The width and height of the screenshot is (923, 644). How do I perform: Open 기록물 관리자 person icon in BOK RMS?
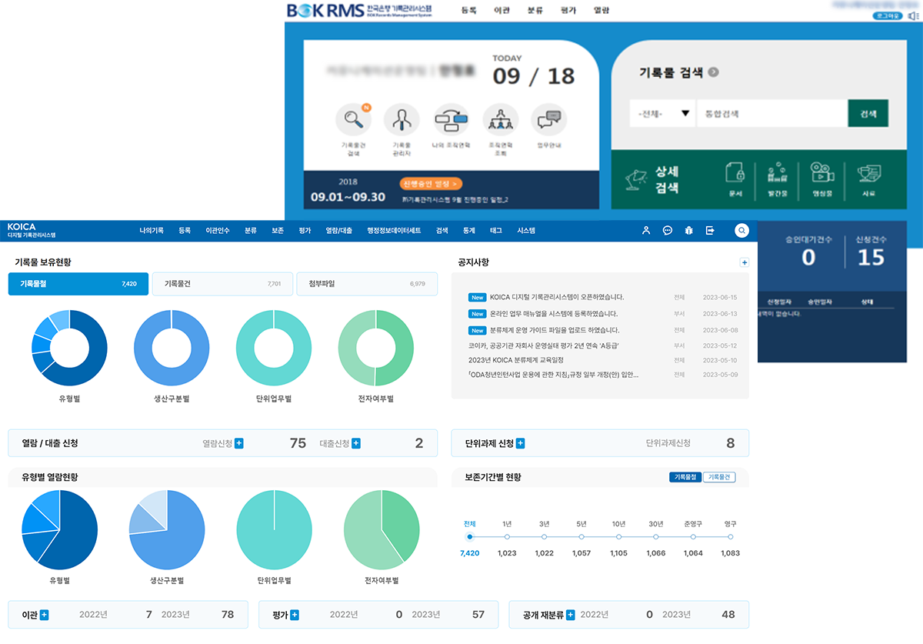[x=402, y=119]
